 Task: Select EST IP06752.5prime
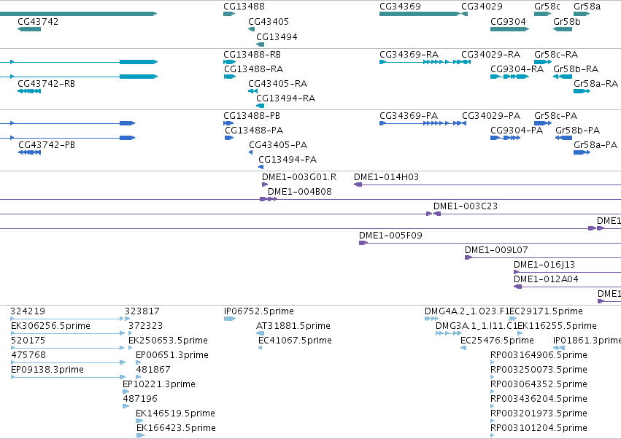click(x=259, y=311)
